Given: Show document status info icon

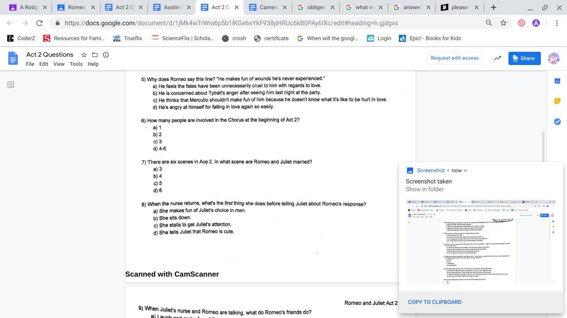Looking at the screenshot, I should click(x=106, y=55).
